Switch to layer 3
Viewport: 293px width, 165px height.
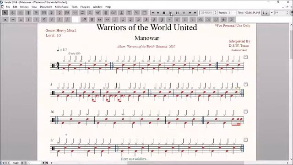[6, 163]
